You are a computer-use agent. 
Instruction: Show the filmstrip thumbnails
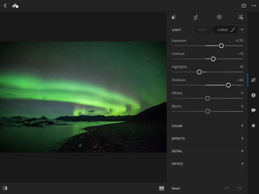point(161,188)
